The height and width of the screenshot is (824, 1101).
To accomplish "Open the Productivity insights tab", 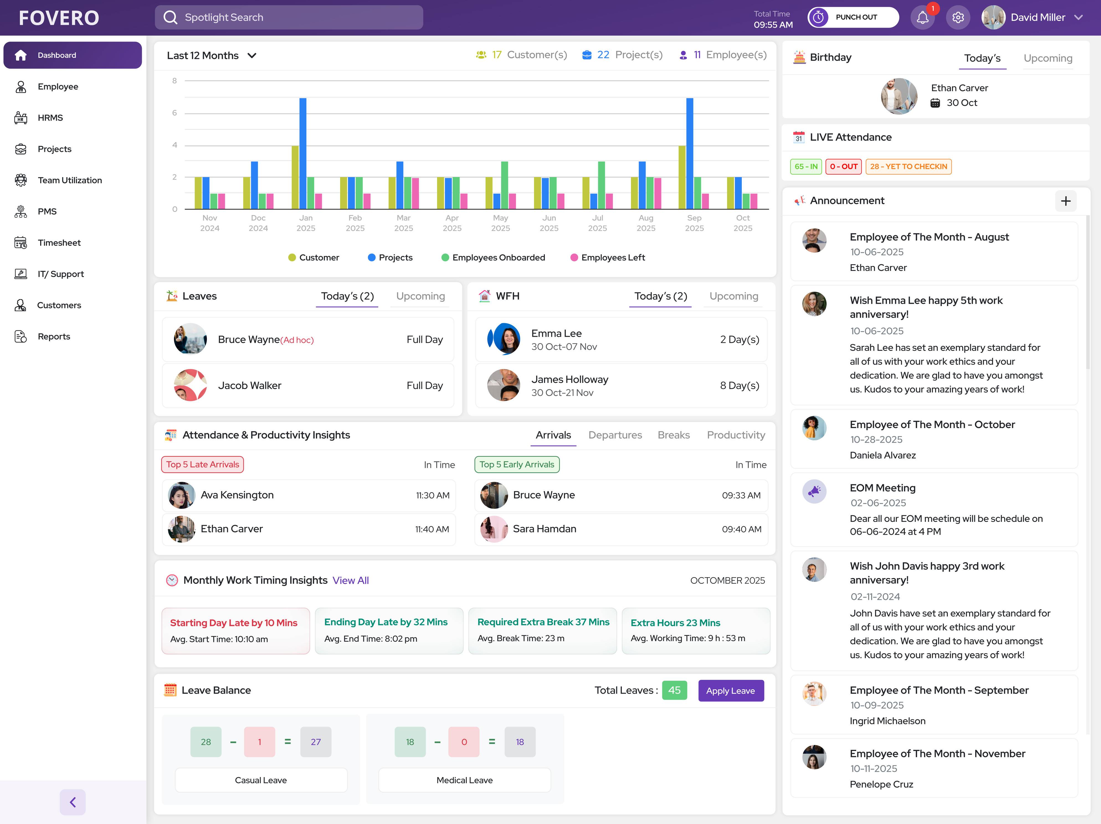I will click(736, 435).
